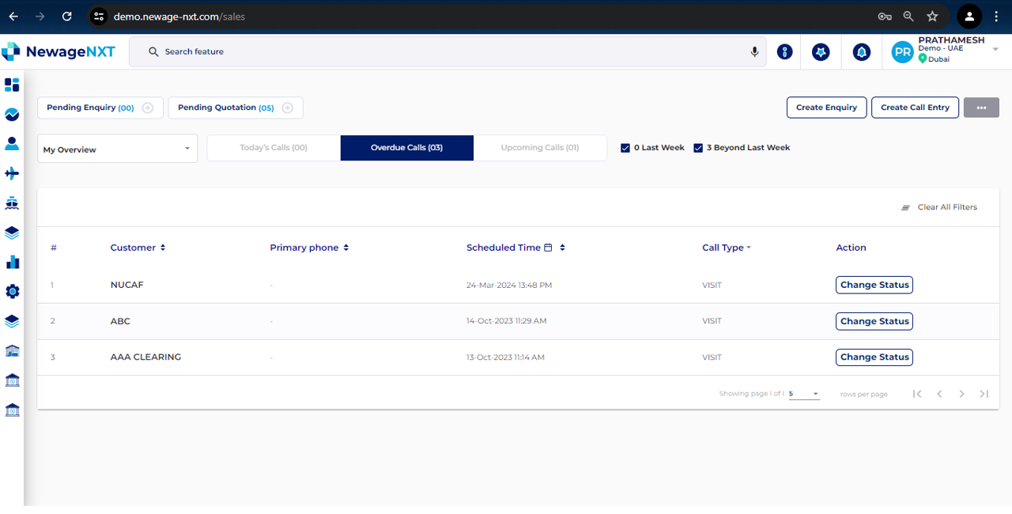1012x514 pixels.
Task: Open the settings gear icon in sidebar
Action: coord(12,292)
